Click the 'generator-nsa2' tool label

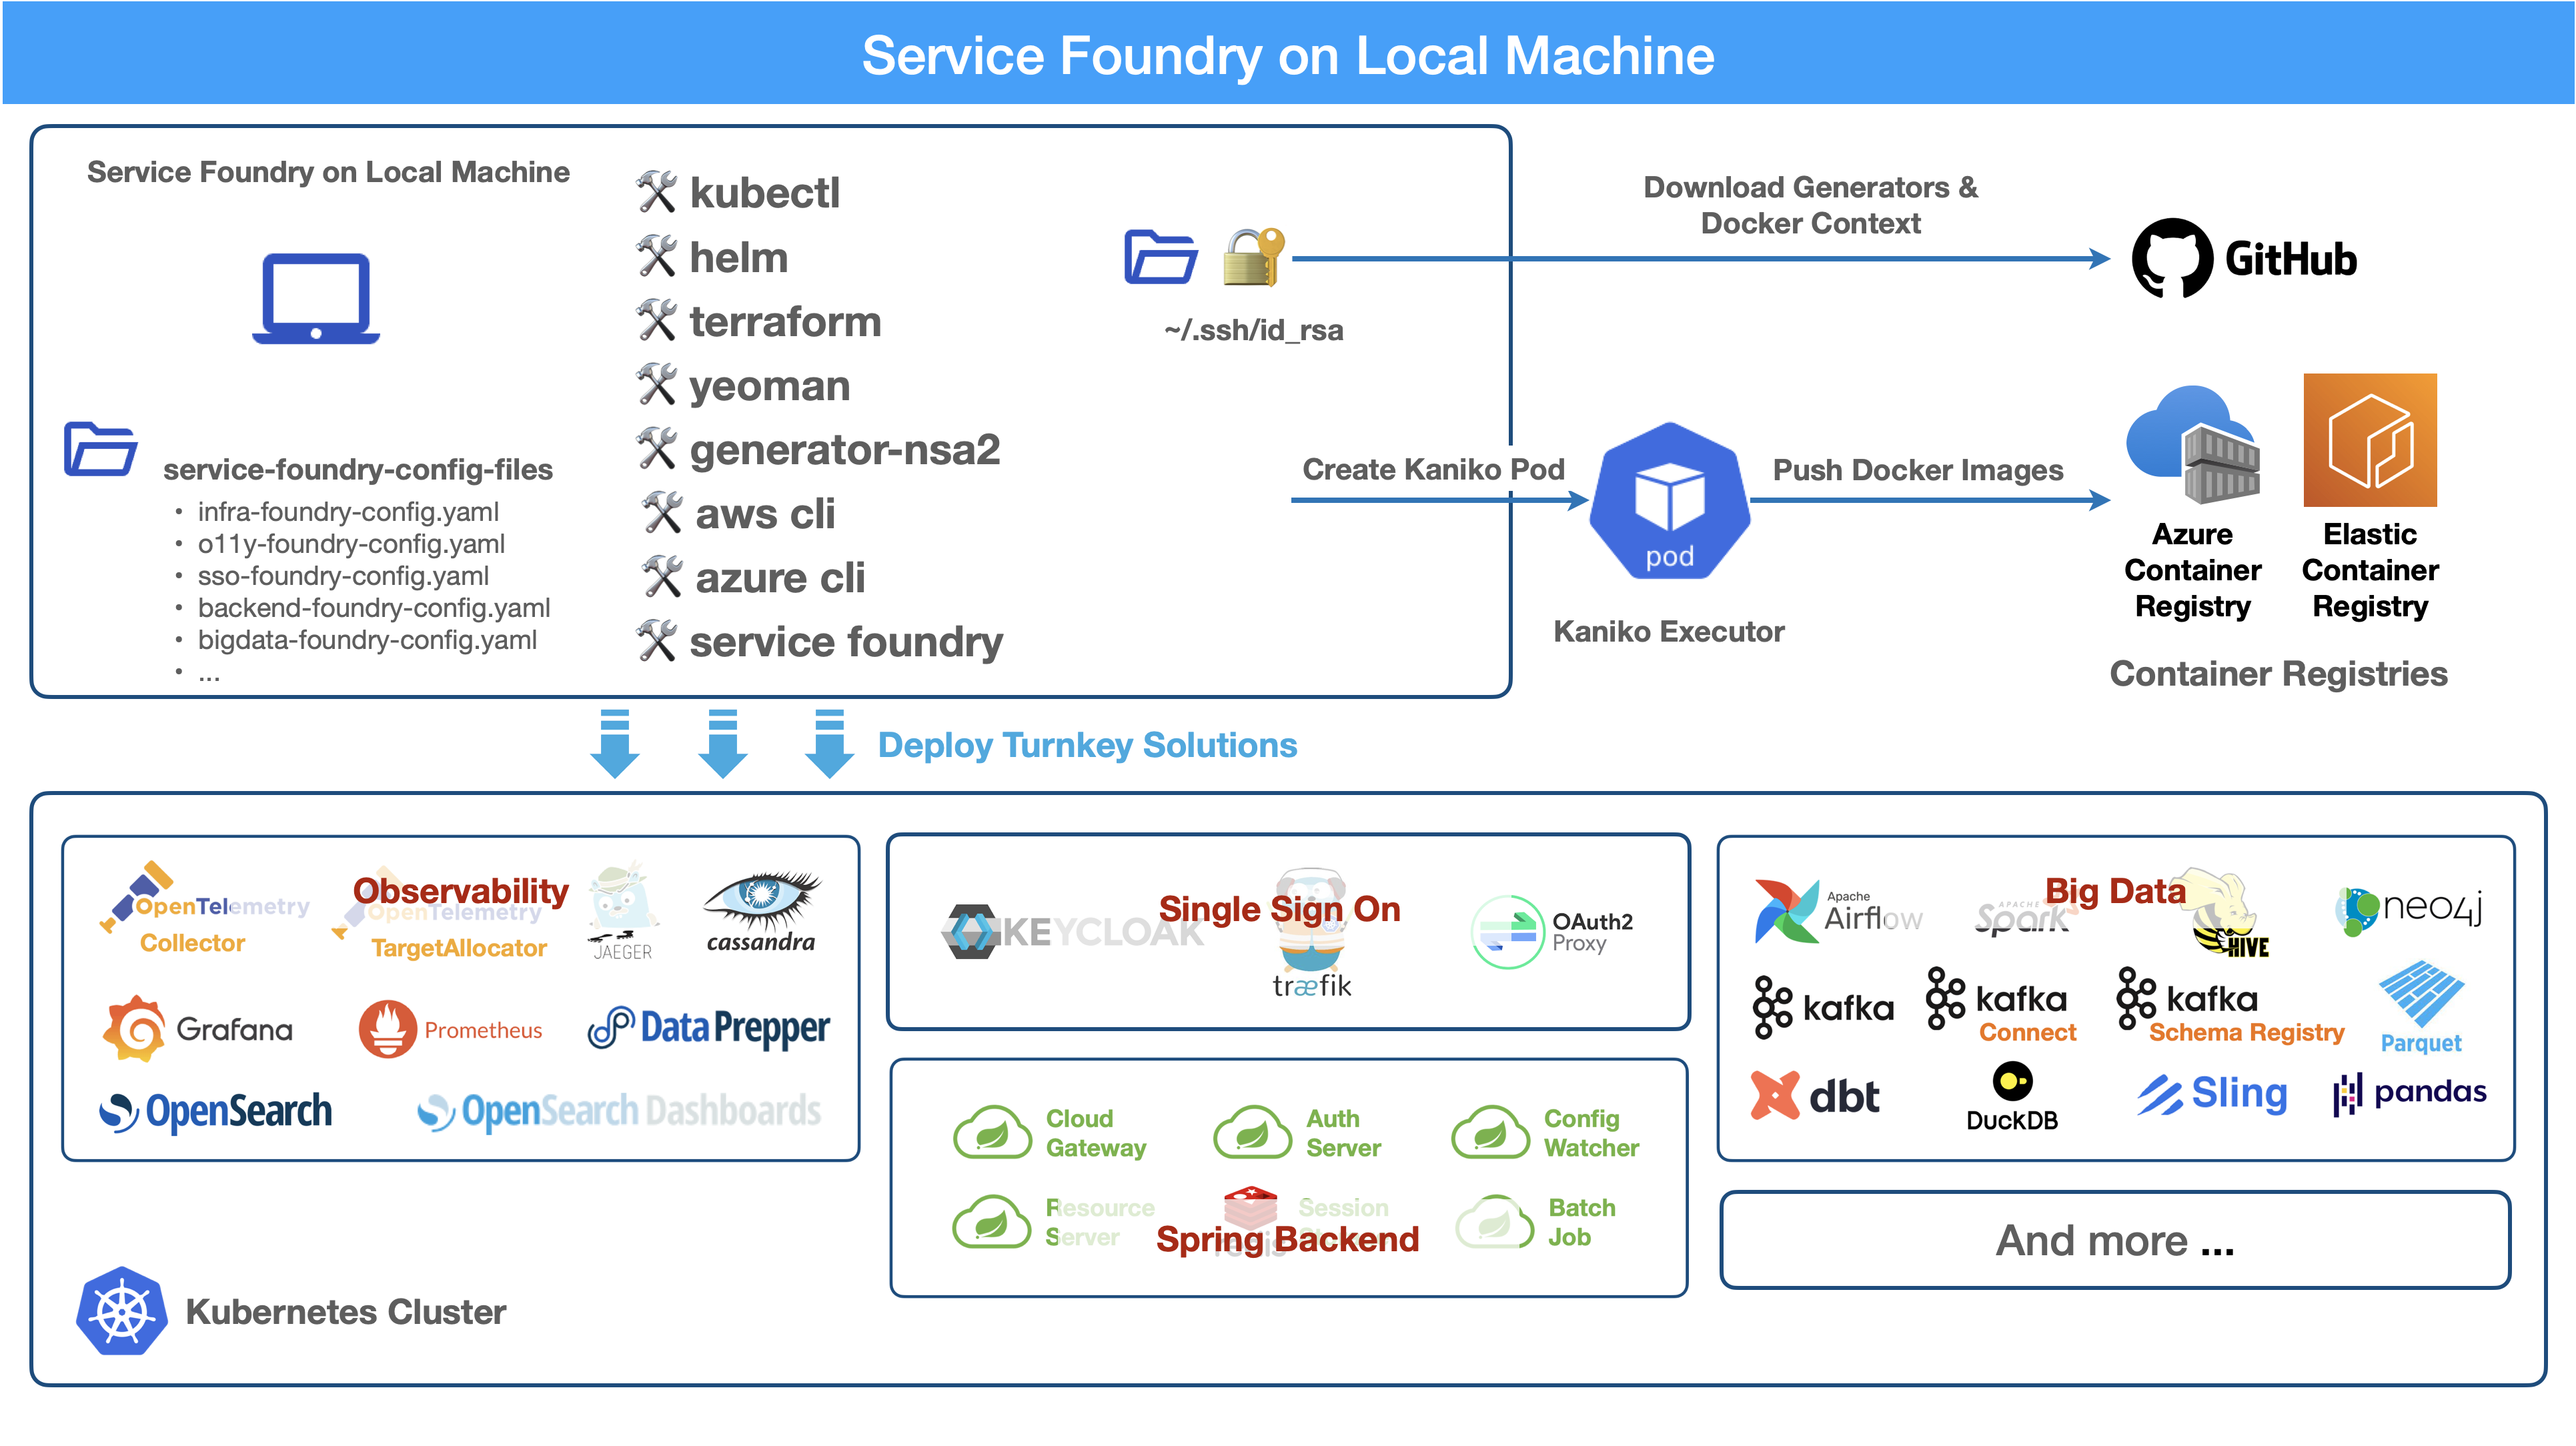tap(845, 450)
